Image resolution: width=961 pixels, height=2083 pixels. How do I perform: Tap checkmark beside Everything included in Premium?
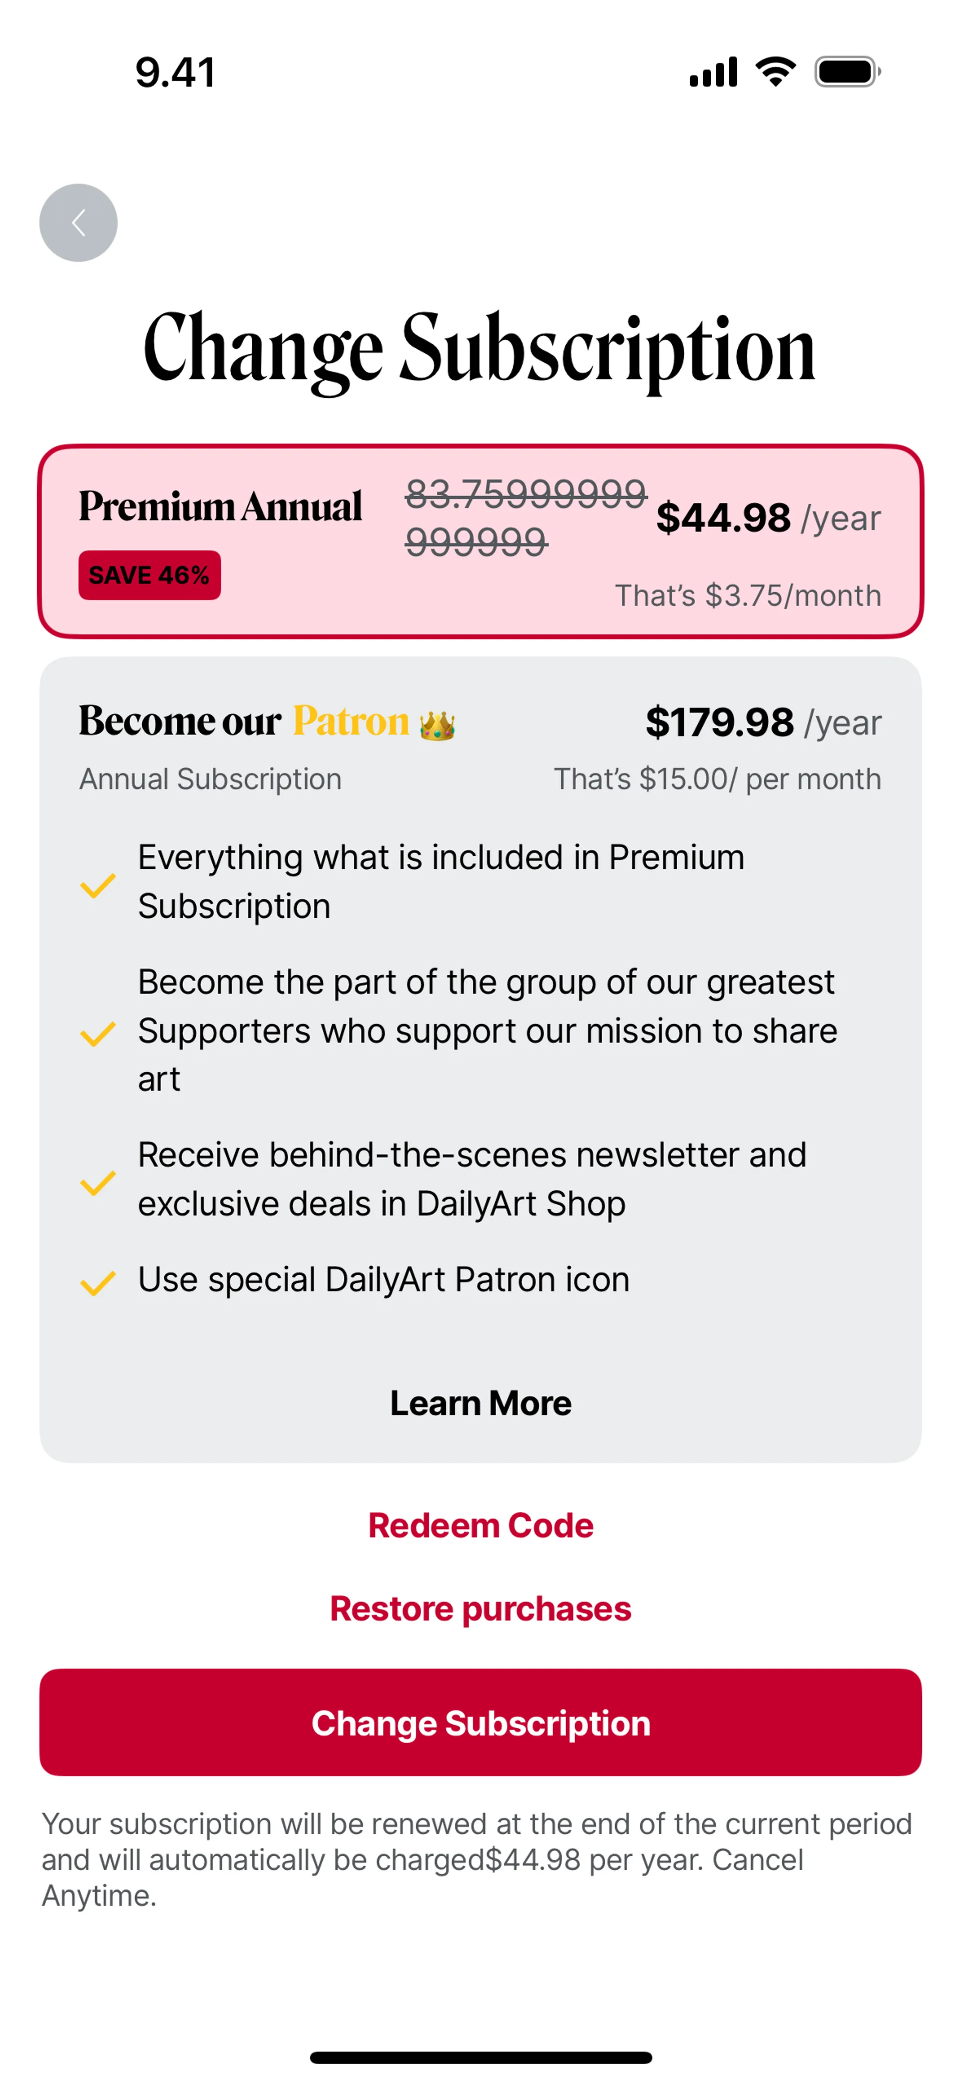98,885
